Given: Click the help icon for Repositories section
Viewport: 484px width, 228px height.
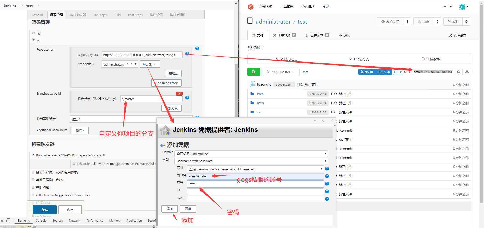Looking at the screenshot, I should (197, 48).
